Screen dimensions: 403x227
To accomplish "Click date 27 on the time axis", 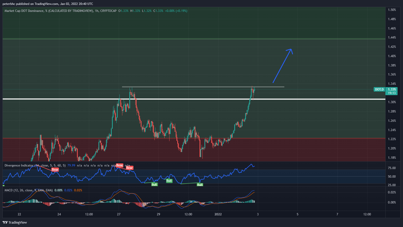I will click(119, 214).
